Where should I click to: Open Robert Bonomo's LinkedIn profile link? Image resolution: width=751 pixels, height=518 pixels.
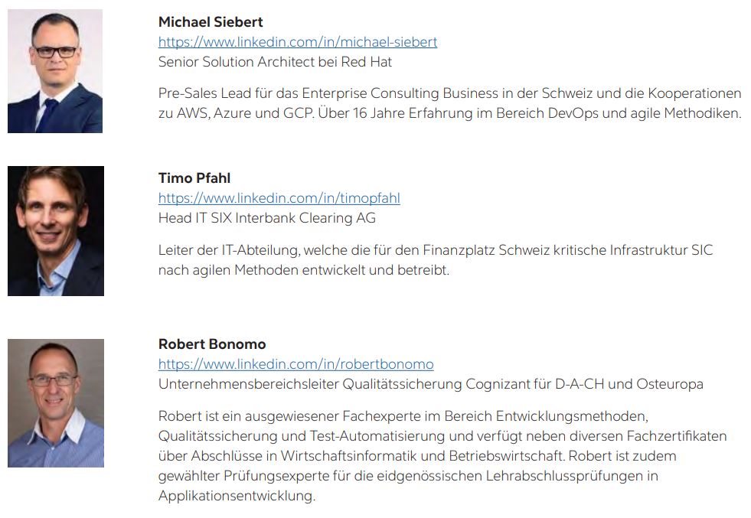296,364
